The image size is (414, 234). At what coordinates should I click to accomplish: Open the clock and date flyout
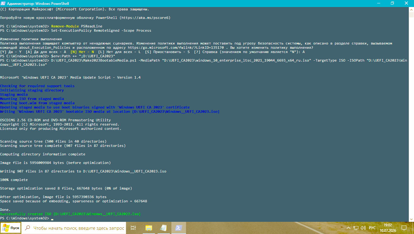388,228
